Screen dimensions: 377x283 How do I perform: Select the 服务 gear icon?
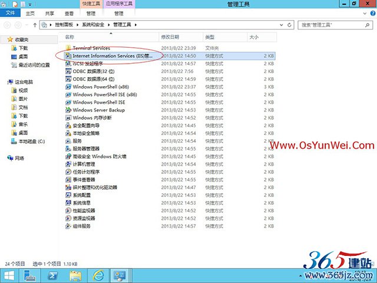(68, 141)
